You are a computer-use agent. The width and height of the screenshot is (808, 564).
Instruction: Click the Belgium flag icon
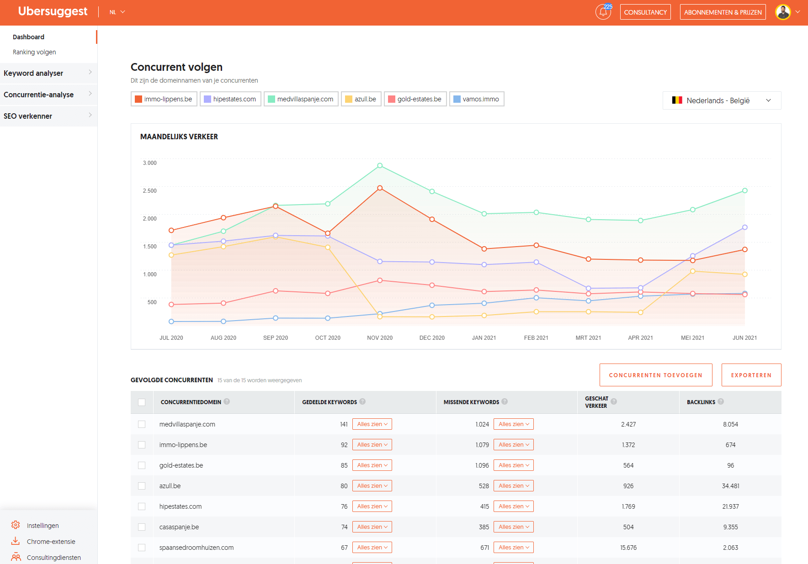pyautogui.click(x=677, y=100)
